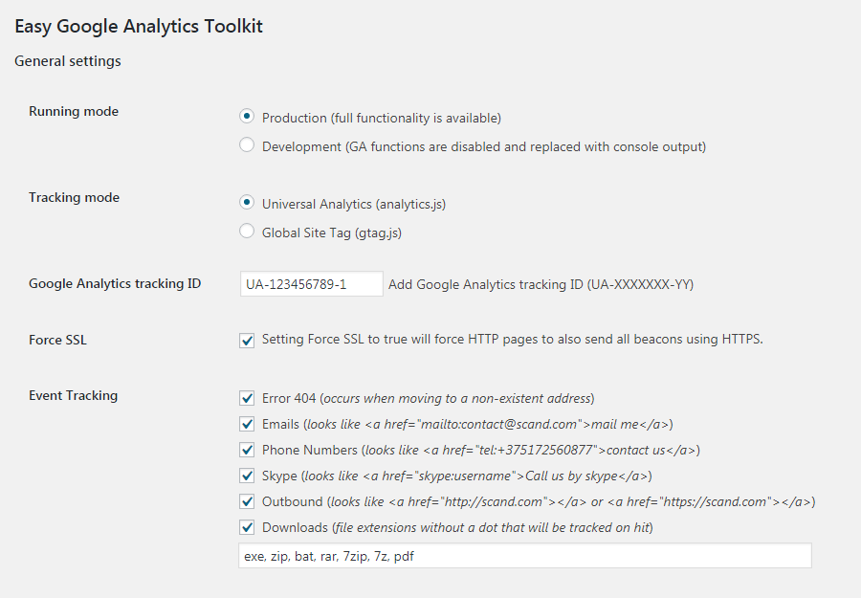This screenshot has width=861, height=598.
Task: Click the bold Event Tracking row label
Action: coord(73,395)
